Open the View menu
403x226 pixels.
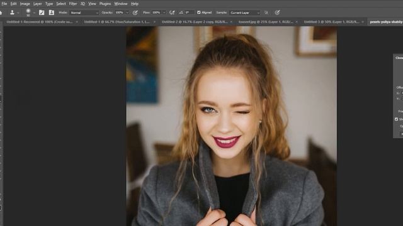(x=92, y=4)
